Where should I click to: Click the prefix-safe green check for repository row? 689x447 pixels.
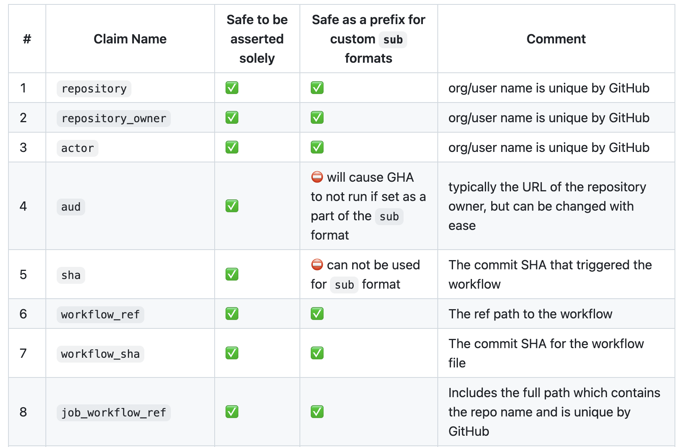[317, 88]
